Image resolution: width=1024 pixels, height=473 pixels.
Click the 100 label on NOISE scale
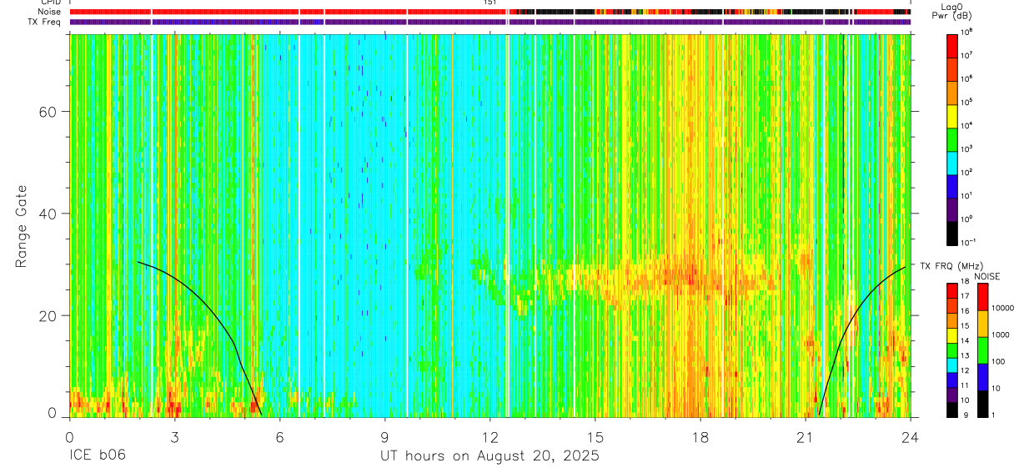click(1000, 361)
